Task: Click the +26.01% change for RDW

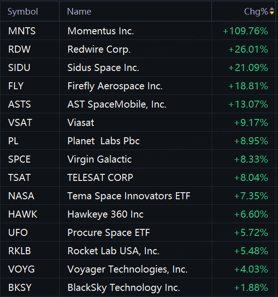Action: click(248, 49)
